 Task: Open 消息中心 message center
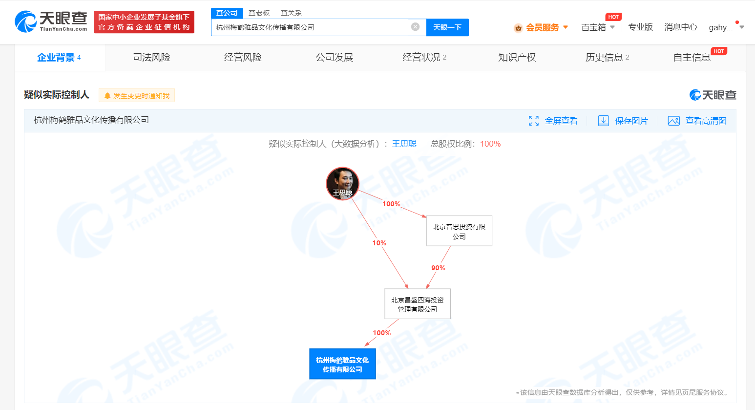[x=680, y=27]
